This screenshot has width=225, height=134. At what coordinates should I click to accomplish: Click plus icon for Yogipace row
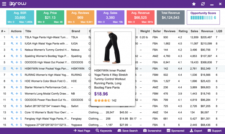(x=17, y=125)
